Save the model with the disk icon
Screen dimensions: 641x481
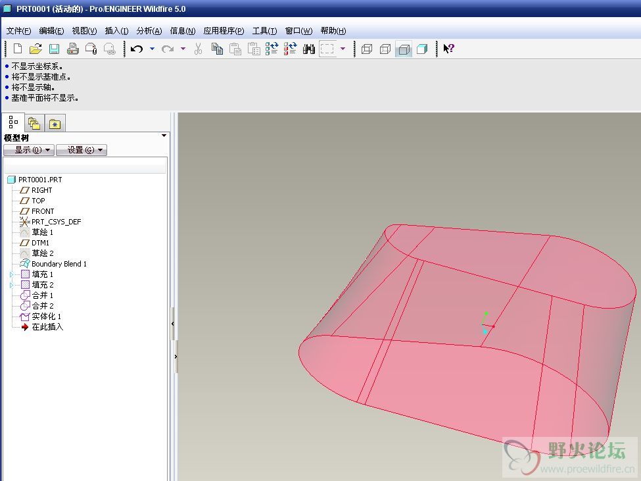click(x=54, y=49)
